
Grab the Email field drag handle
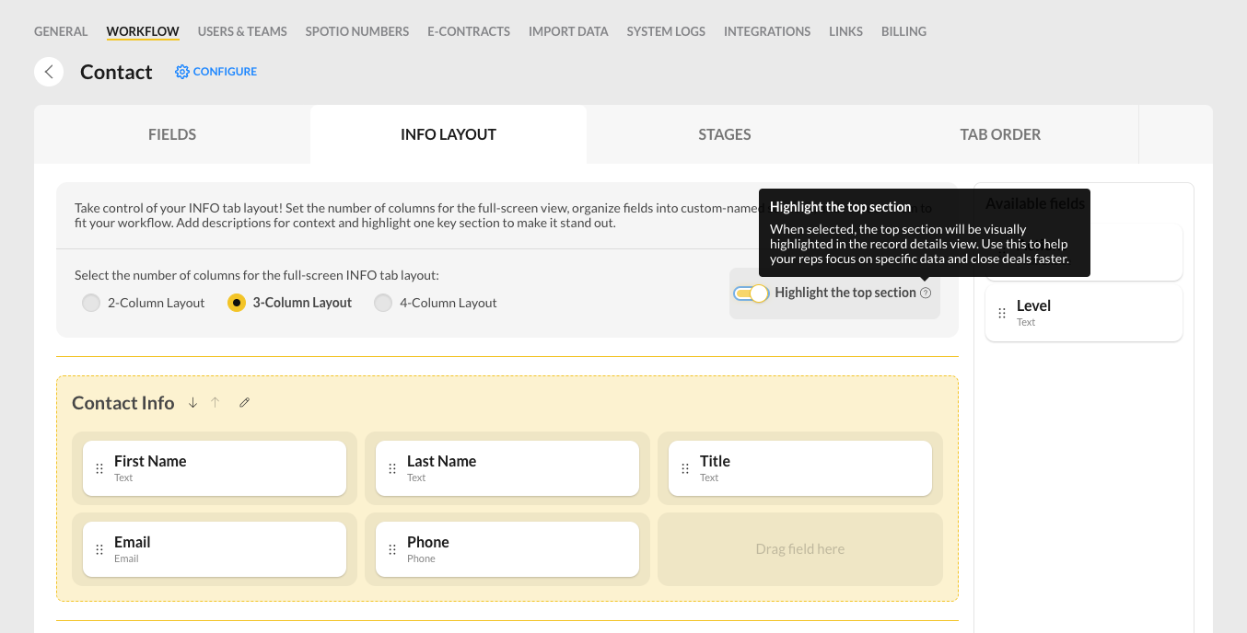coord(99,549)
